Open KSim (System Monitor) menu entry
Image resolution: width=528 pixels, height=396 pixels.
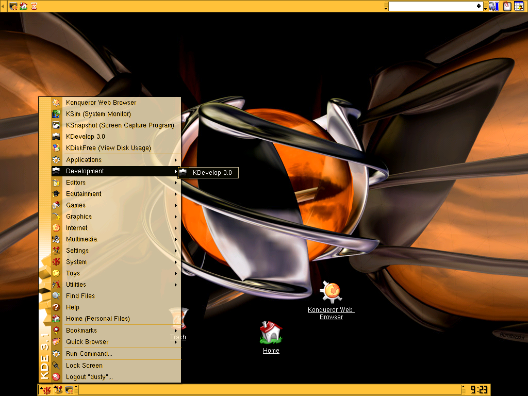tap(116, 114)
